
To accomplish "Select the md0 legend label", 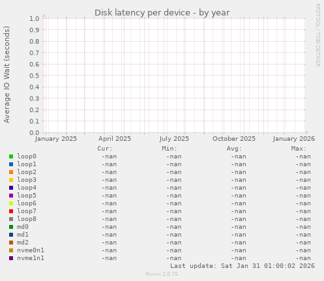I will pyautogui.click(x=23, y=227).
